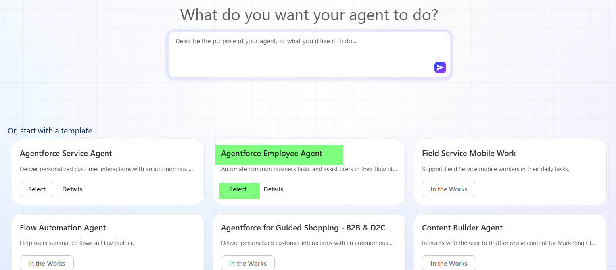Click 'Help users summarize flows in Flow Builder.' text
This screenshot has height=270, width=616.
pos(77,243)
